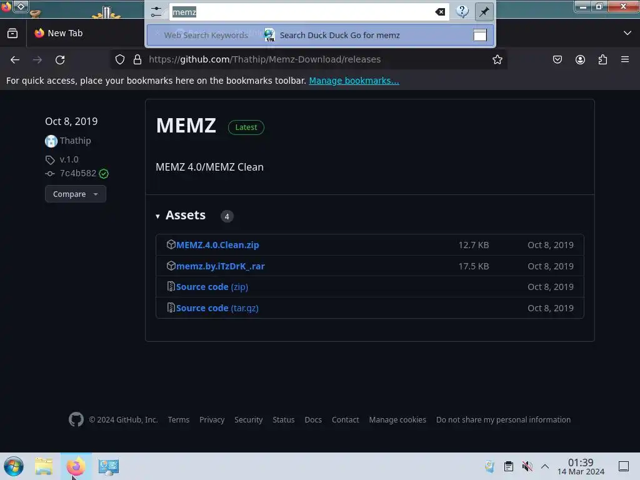View site security padlock info

(x=137, y=59)
